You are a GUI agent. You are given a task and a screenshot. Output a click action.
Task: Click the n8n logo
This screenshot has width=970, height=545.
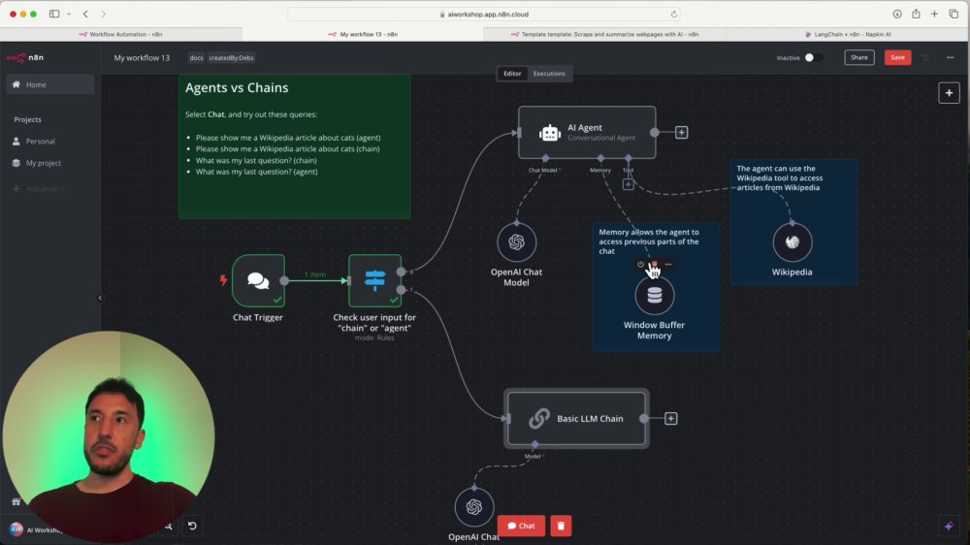25,57
